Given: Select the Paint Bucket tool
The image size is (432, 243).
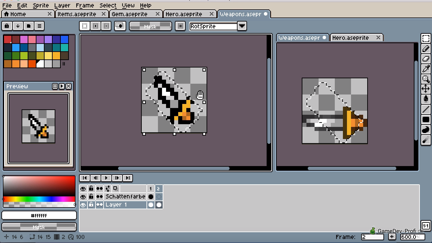Looking at the screenshot, I should click(426, 99).
